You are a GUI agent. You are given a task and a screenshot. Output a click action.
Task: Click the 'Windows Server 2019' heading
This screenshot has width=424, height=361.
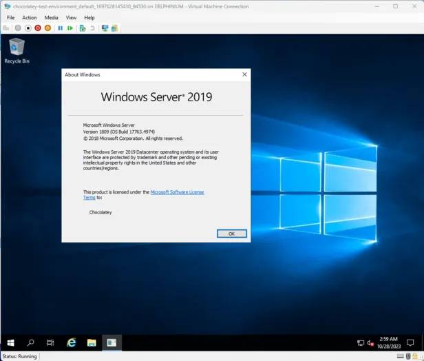point(156,97)
